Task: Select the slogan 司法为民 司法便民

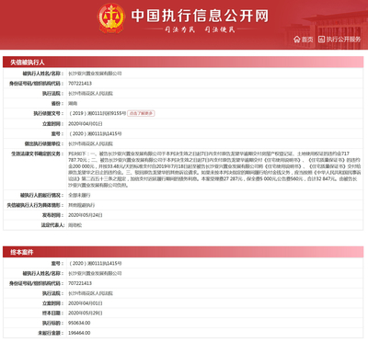Action: click(200, 29)
